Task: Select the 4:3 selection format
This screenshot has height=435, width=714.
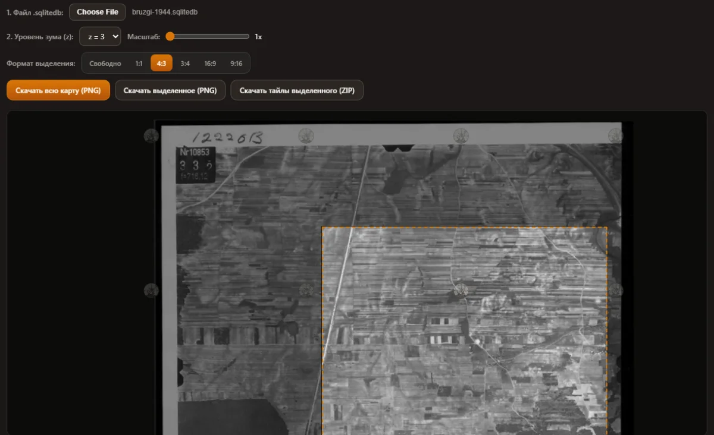Action: [161, 63]
